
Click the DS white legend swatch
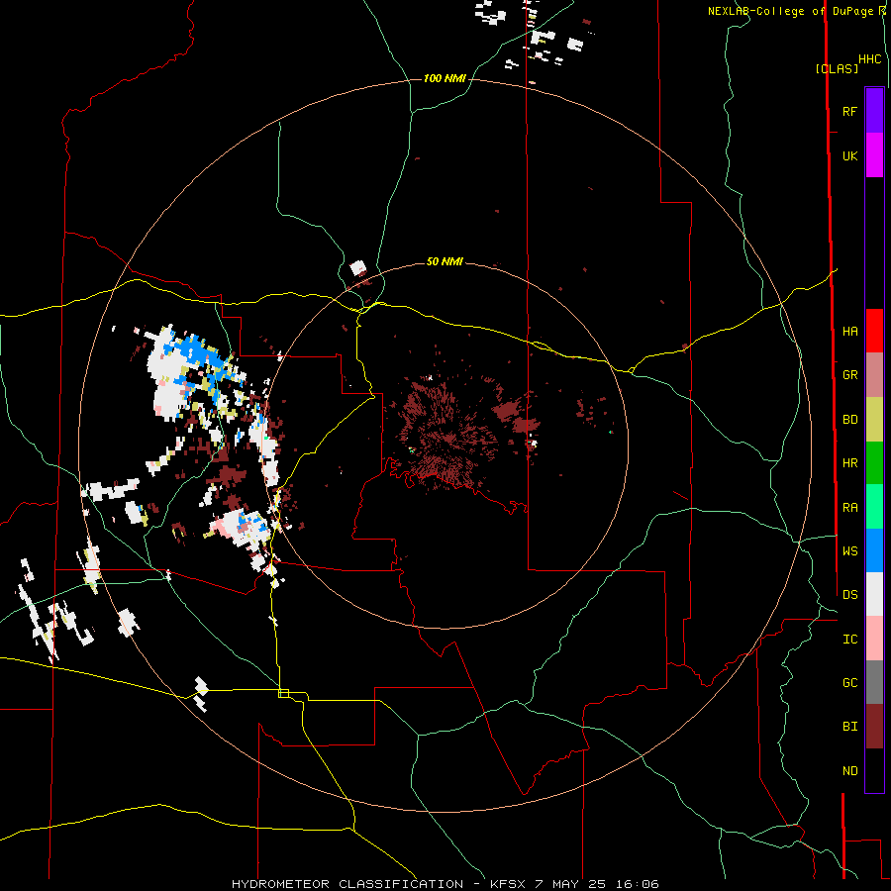pos(874,594)
